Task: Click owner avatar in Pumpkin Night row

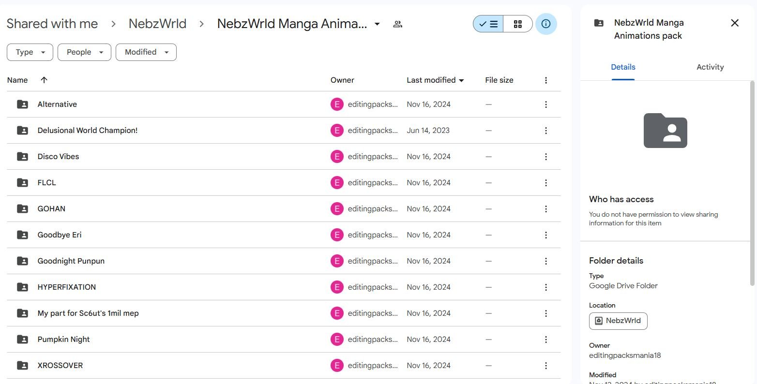Action: pyautogui.click(x=337, y=340)
